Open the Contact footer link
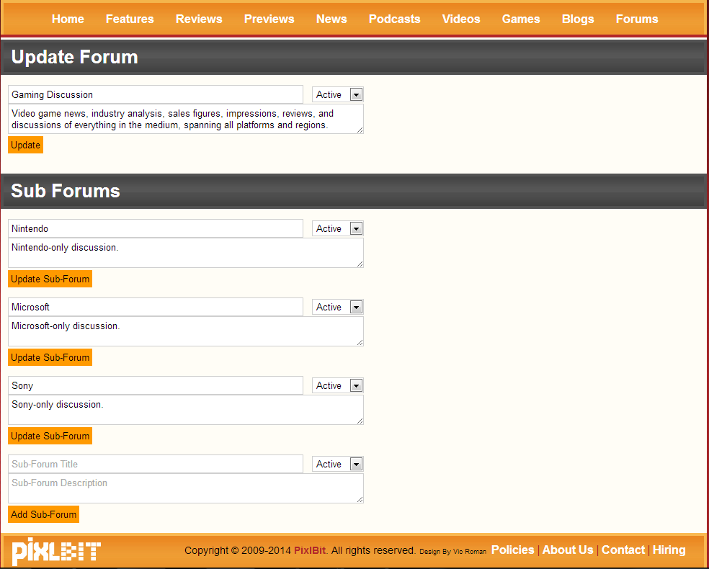The height and width of the screenshot is (569, 709). tap(623, 550)
